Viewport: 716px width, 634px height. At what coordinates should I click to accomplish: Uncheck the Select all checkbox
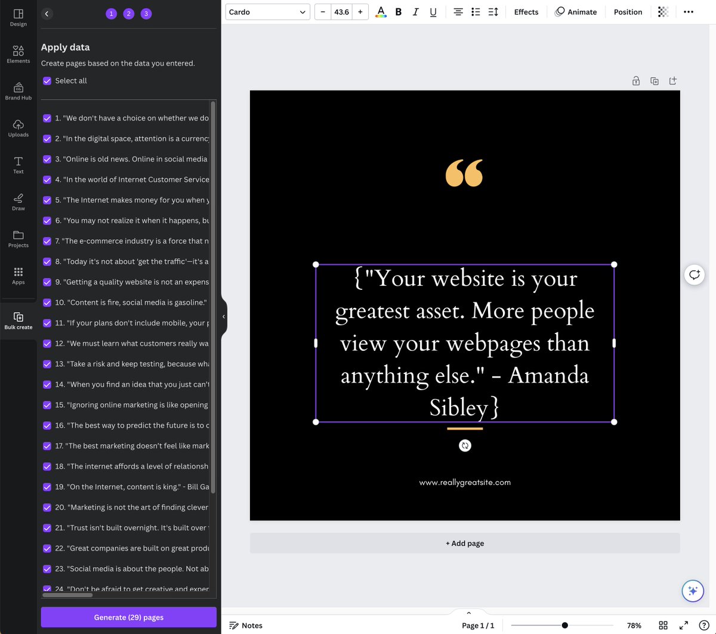[x=47, y=81]
